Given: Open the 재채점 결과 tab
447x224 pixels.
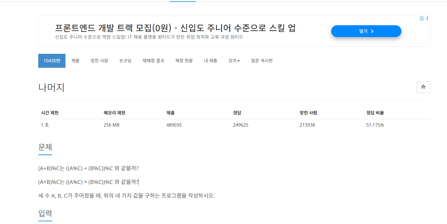Looking at the screenshot, I should (153, 61).
